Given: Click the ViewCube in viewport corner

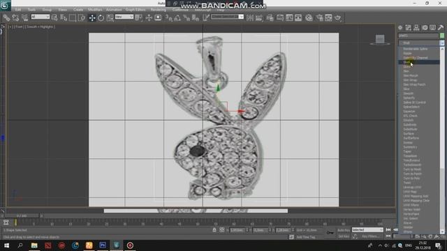Looking at the screenshot, I should click(380, 40).
